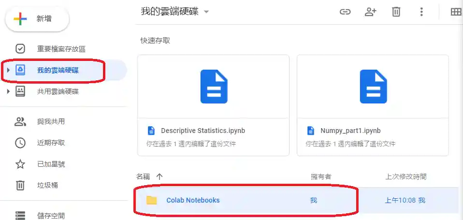This screenshot has width=463, height=220.
Task: Open 重要檔案存放區 in the sidebar
Action: click(x=61, y=49)
